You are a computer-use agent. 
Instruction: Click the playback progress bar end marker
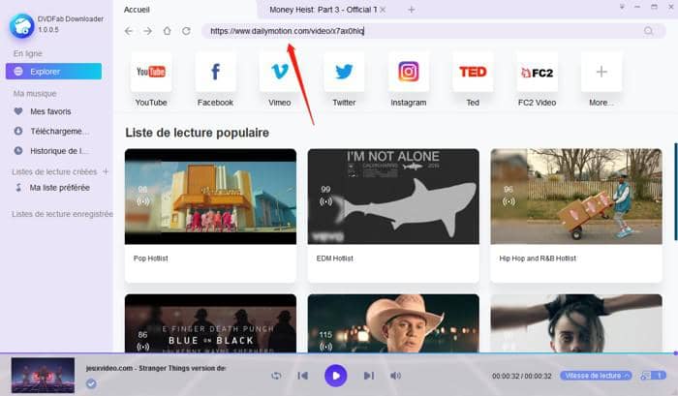tap(675, 353)
